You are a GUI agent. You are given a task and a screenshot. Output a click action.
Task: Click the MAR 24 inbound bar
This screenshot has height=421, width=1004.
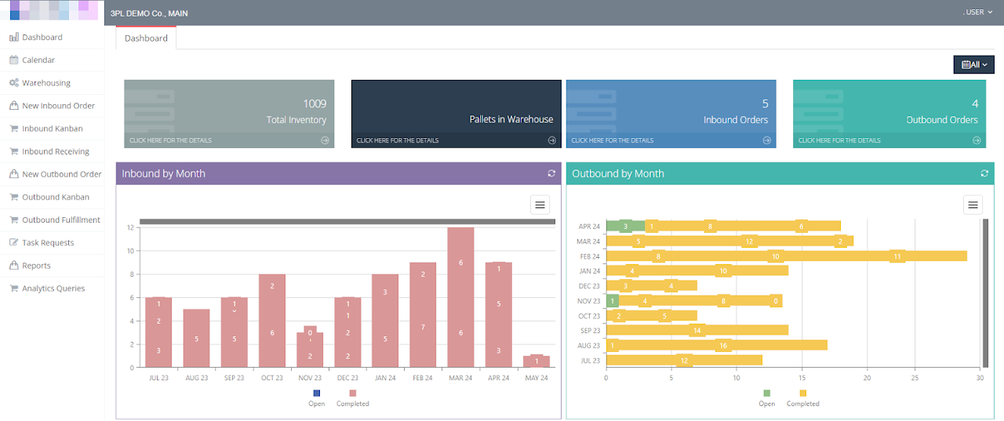pos(460,298)
